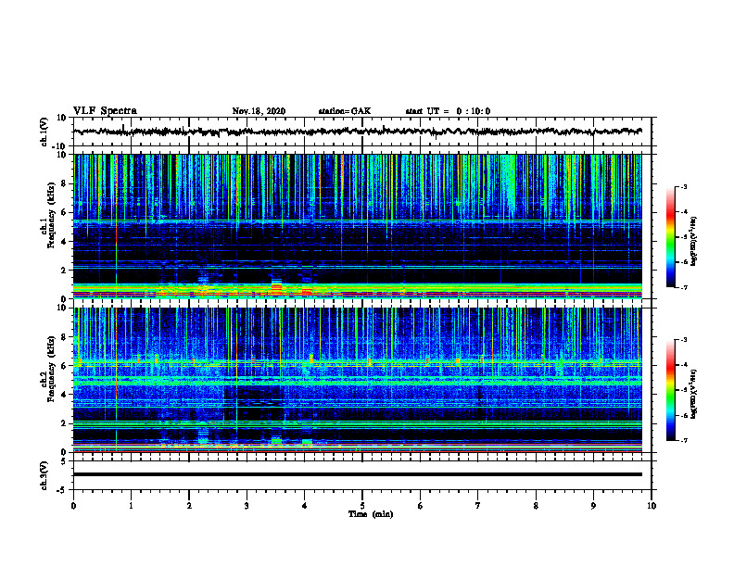Image resolution: width=734 pixels, height=567 pixels.
Task: Click the ch.1 voltage waveform trace
Action: (358, 132)
